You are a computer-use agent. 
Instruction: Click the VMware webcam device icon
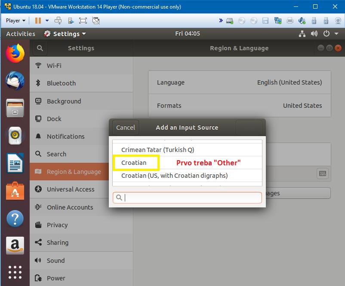tap(338, 21)
